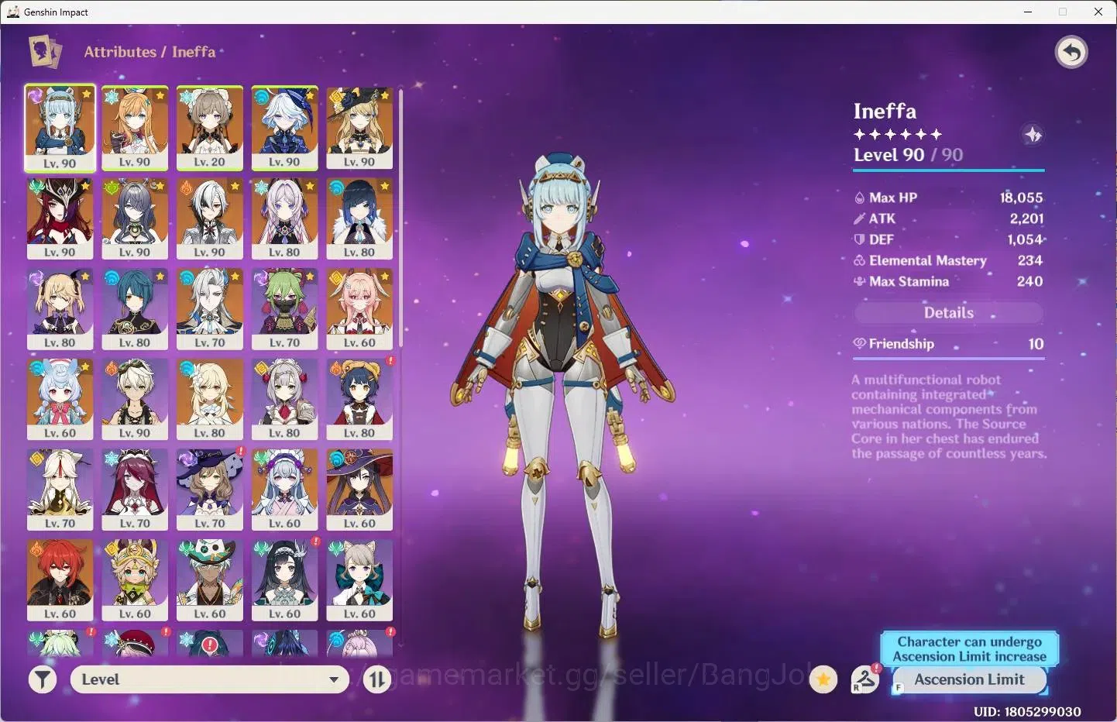Select Arlecchino's Lv. 90 portrait

pos(210,218)
